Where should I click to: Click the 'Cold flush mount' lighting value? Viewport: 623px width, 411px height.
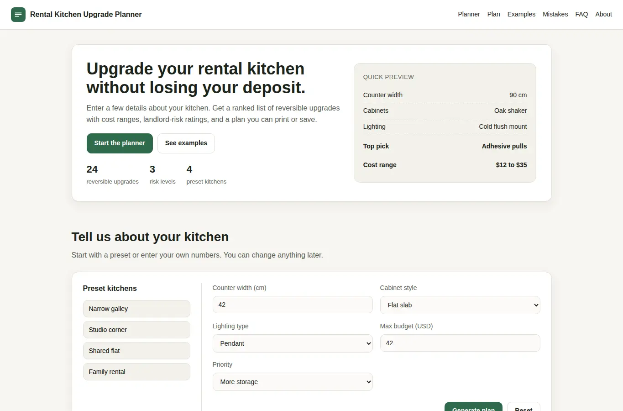coord(503,126)
